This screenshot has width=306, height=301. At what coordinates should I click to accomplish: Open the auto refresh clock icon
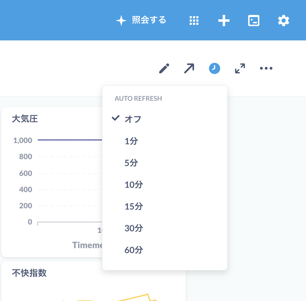tap(214, 68)
